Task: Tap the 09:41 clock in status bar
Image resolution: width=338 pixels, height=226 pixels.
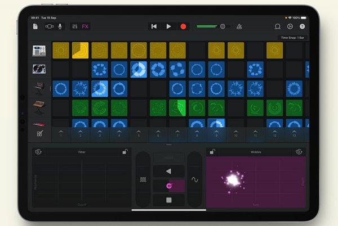Action: (35, 17)
